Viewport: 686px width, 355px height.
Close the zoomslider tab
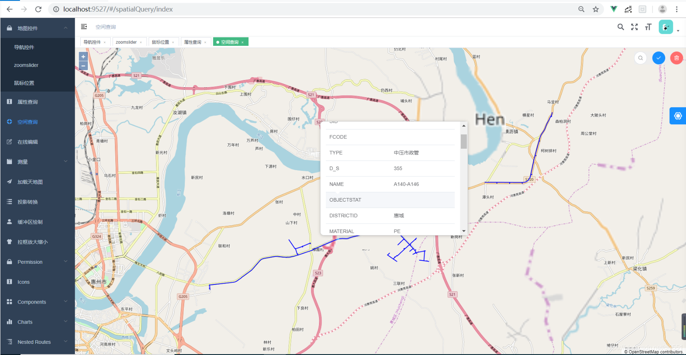141,42
